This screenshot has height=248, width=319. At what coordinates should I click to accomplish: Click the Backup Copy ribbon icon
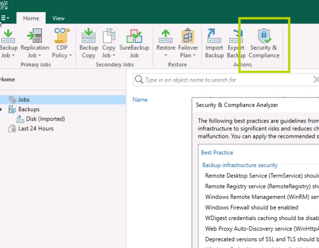[88, 36]
